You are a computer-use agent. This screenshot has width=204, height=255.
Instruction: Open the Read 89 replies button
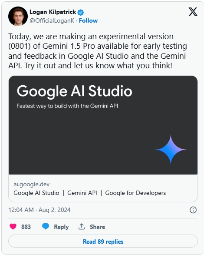tap(103, 242)
